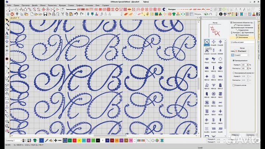Image resolution: width=265 pixels, height=149 pixels.
Task: Click the Open folder icon
Action: click(x=36, y=14)
